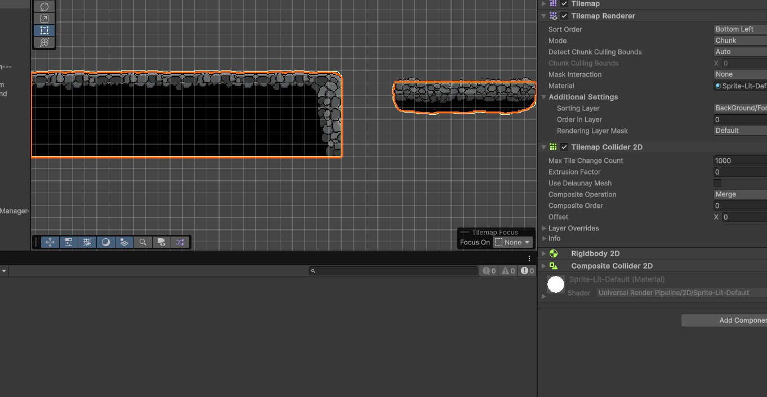Open the console options kebab menu
This screenshot has width=767, height=397.
(x=529, y=258)
